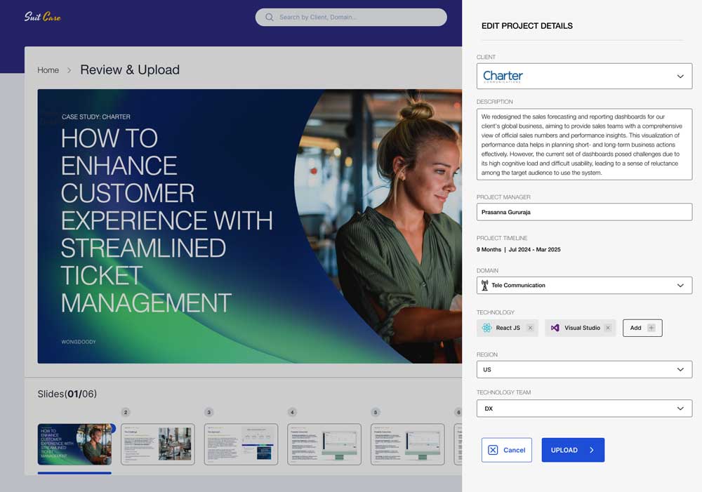Viewport: 702px width, 492px height.
Task: Edit the project Description text area
Action: pos(584,144)
